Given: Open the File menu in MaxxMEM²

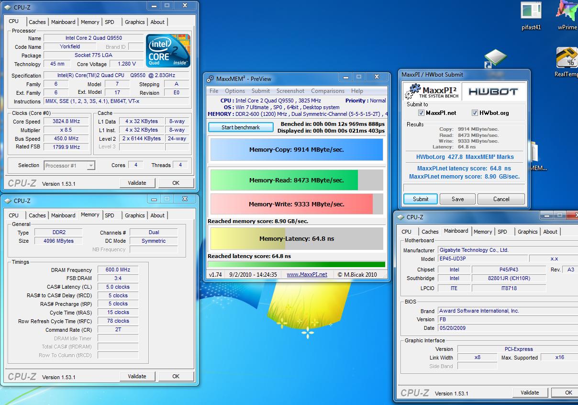Looking at the screenshot, I should [214, 91].
